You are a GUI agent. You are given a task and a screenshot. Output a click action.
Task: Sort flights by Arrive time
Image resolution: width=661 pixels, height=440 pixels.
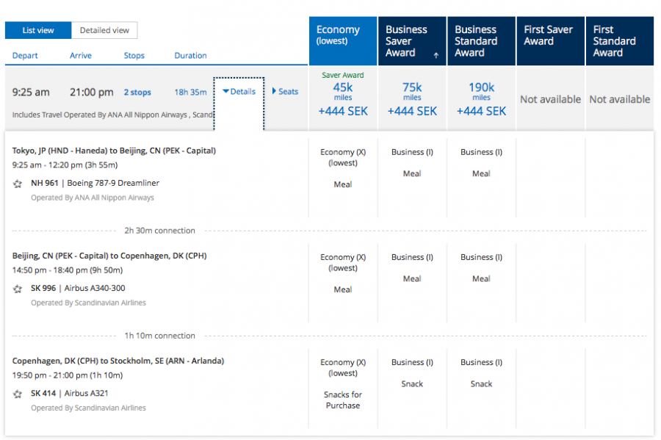coord(81,56)
